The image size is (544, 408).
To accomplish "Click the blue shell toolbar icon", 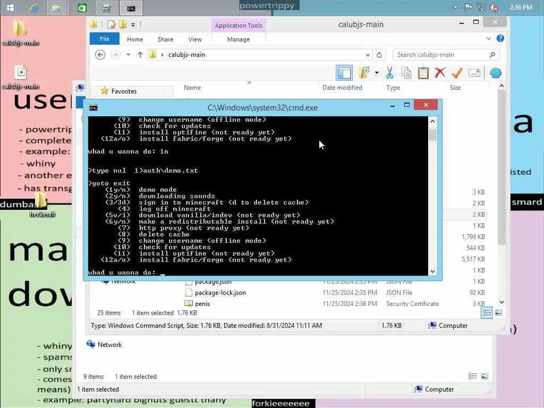I will (496, 73).
